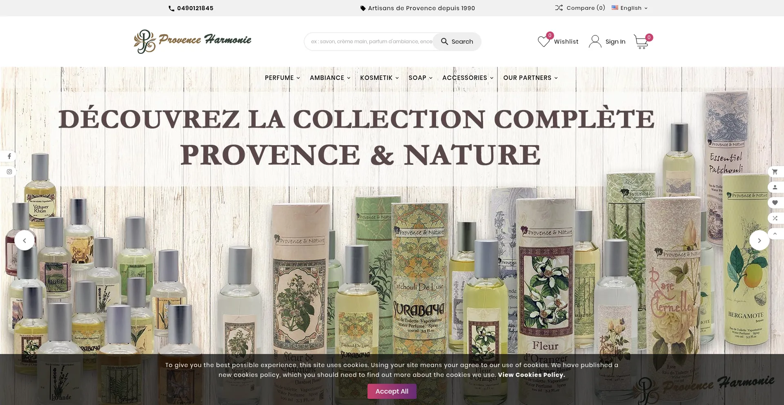Expand the English language dropdown
Image resolution: width=784 pixels, height=405 pixels.
click(630, 8)
